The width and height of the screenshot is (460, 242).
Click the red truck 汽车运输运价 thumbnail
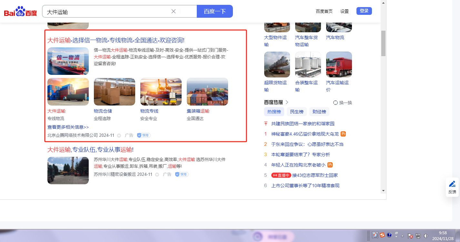[339, 65]
